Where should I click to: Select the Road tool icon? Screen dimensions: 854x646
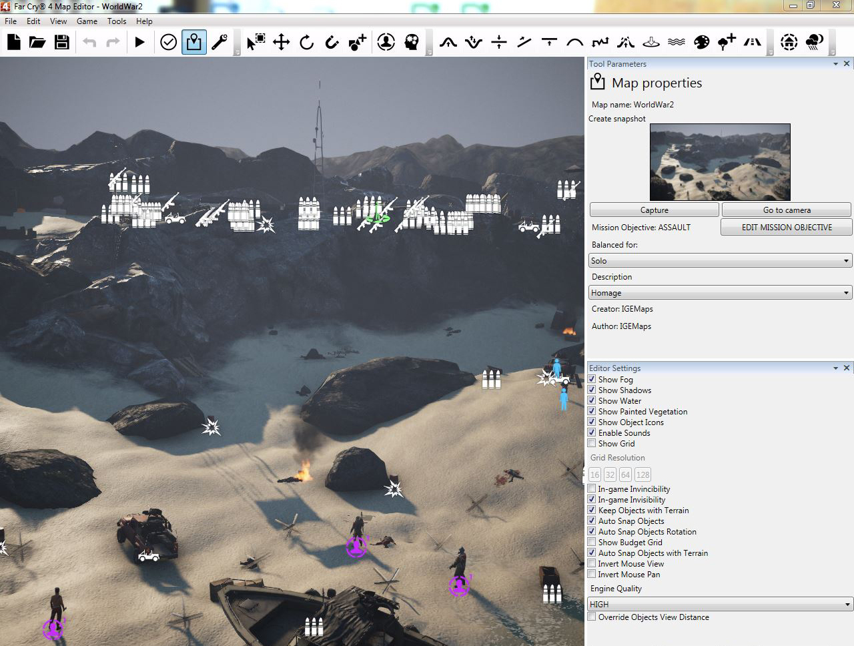[x=753, y=42]
